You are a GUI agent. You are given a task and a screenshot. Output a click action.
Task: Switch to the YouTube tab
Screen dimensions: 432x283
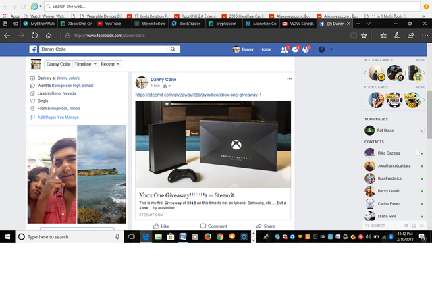pyautogui.click(x=113, y=24)
